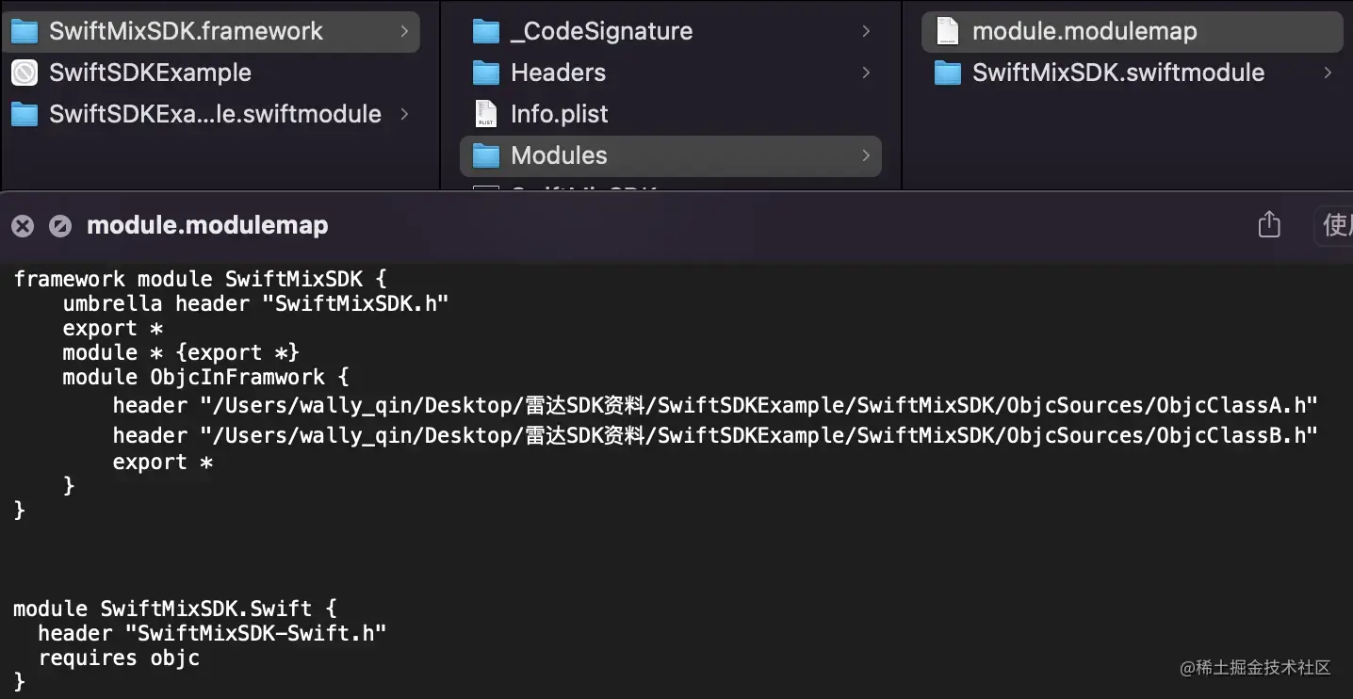Click the open-with button at preview right
The width and height of the screenshot is (1353, 699).
tap(1333, 225)
